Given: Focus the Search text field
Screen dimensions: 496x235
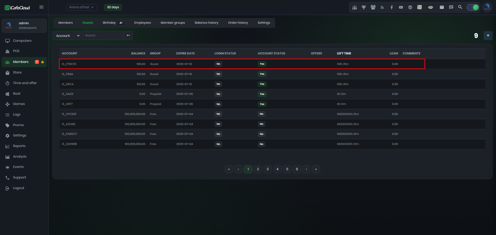Looking at the screenshot, I should tap(103, 36).
